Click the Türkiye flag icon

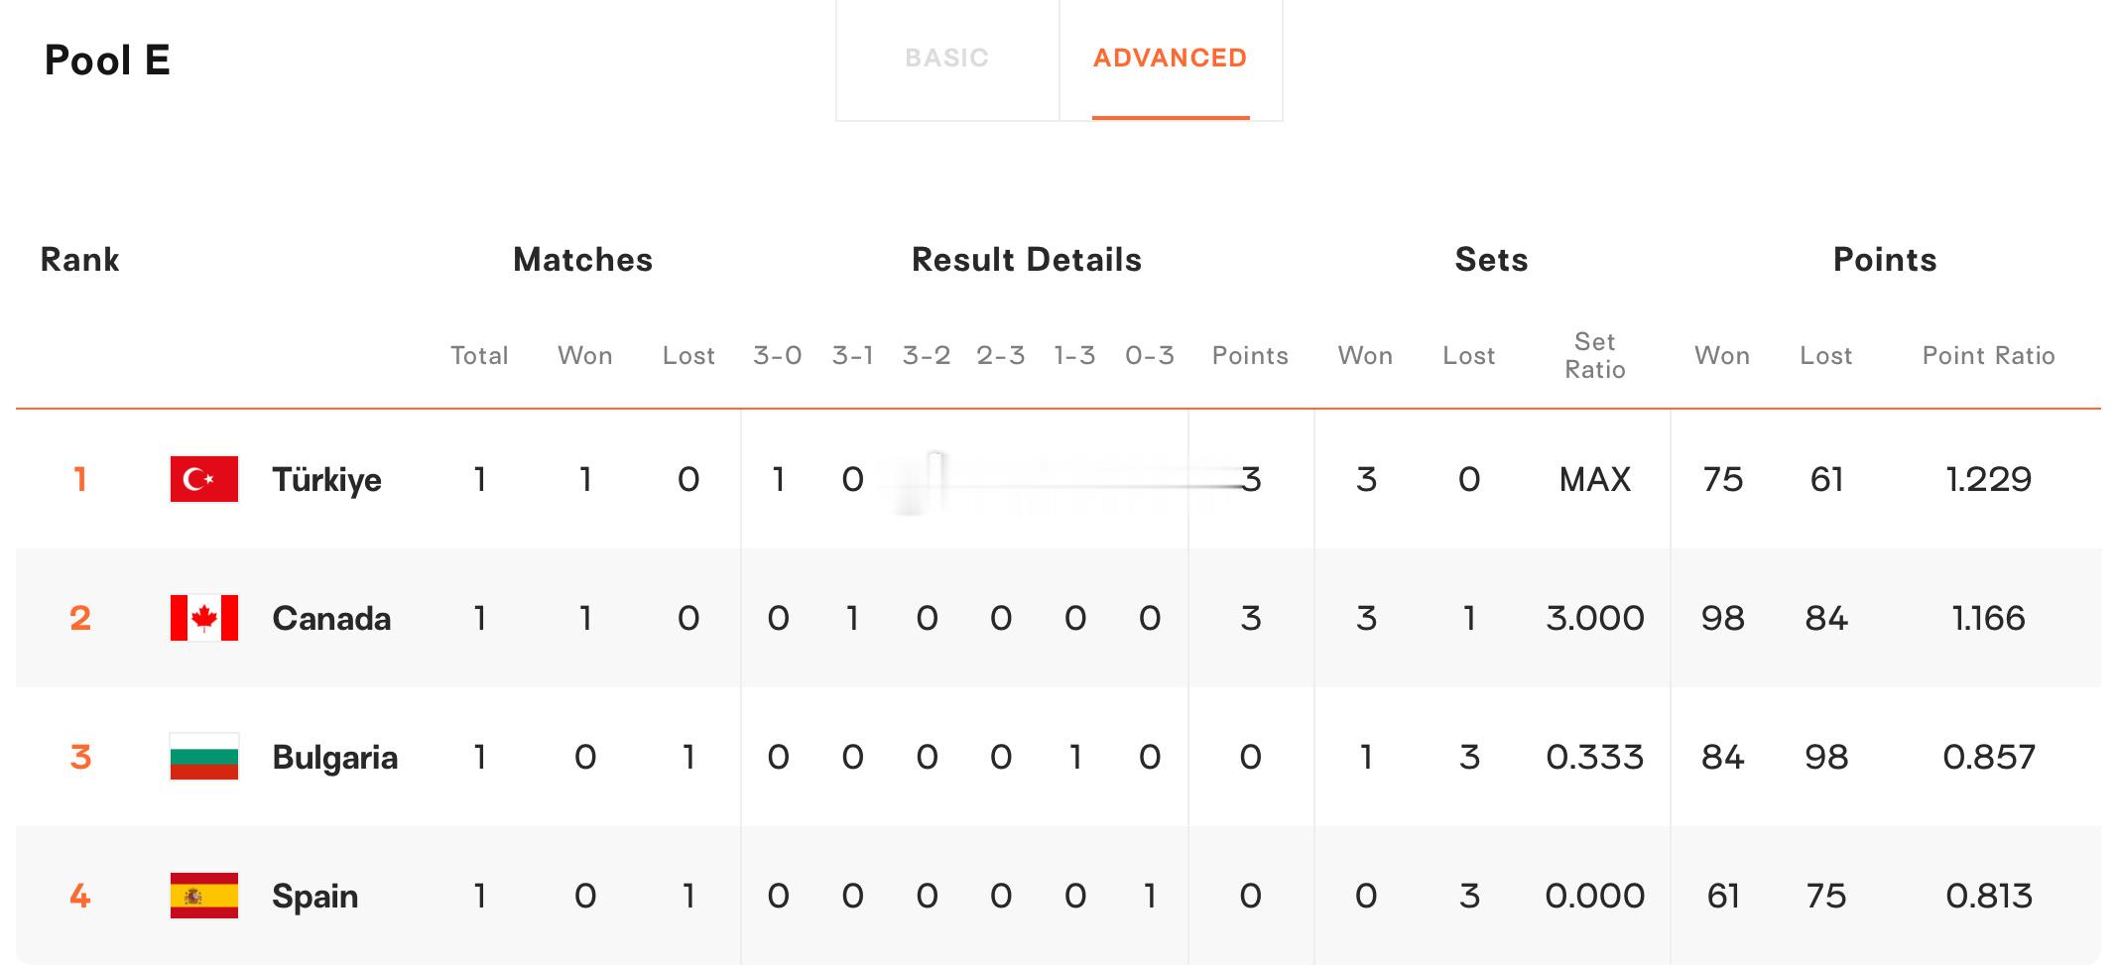click(x=204, y=479)
